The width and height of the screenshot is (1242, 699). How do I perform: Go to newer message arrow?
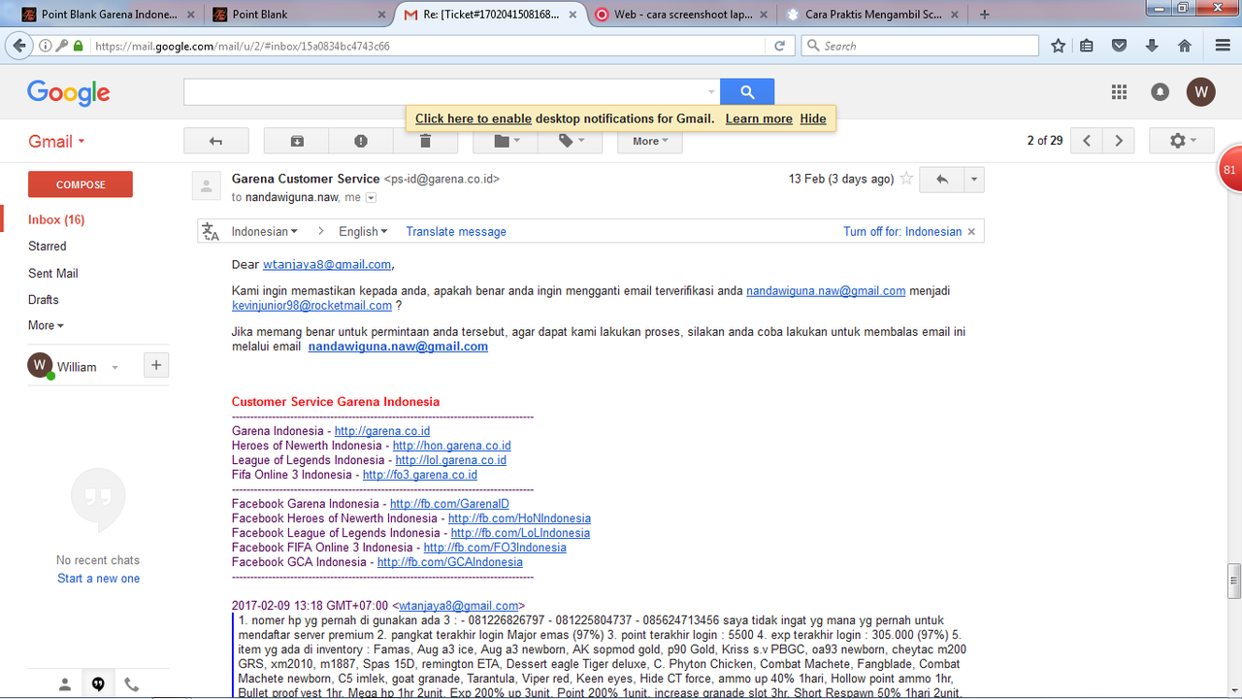pos(1087,141)
